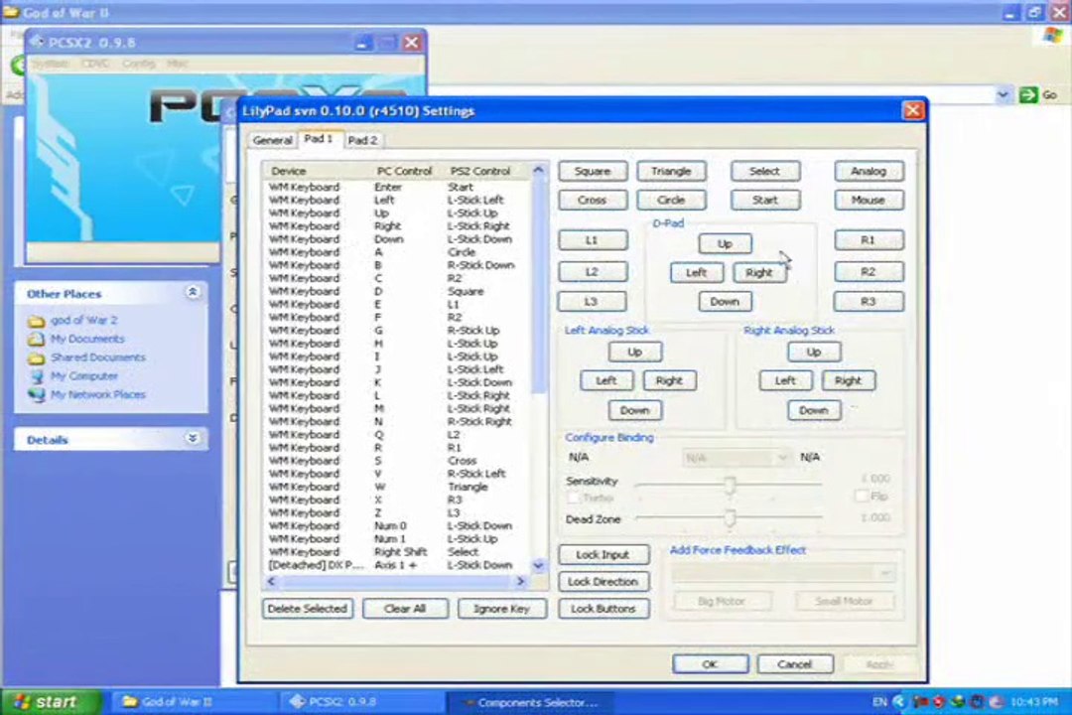Screen dimensions: 1072x715
Task: Expand the Details panel
Action: click(193, 439)
